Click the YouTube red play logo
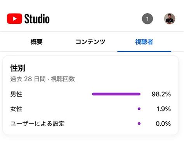 14,19
